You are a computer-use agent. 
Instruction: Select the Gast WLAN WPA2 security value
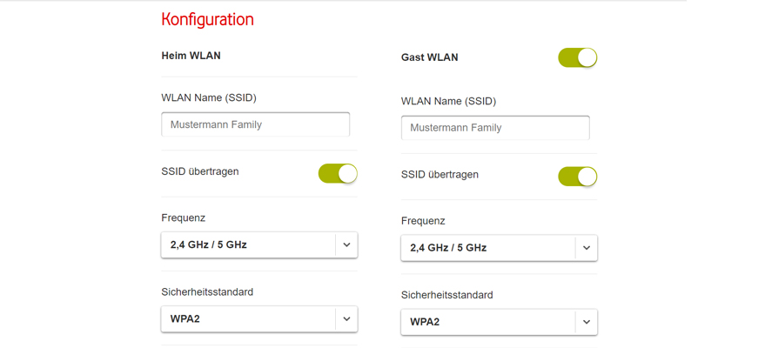[425, 322]
